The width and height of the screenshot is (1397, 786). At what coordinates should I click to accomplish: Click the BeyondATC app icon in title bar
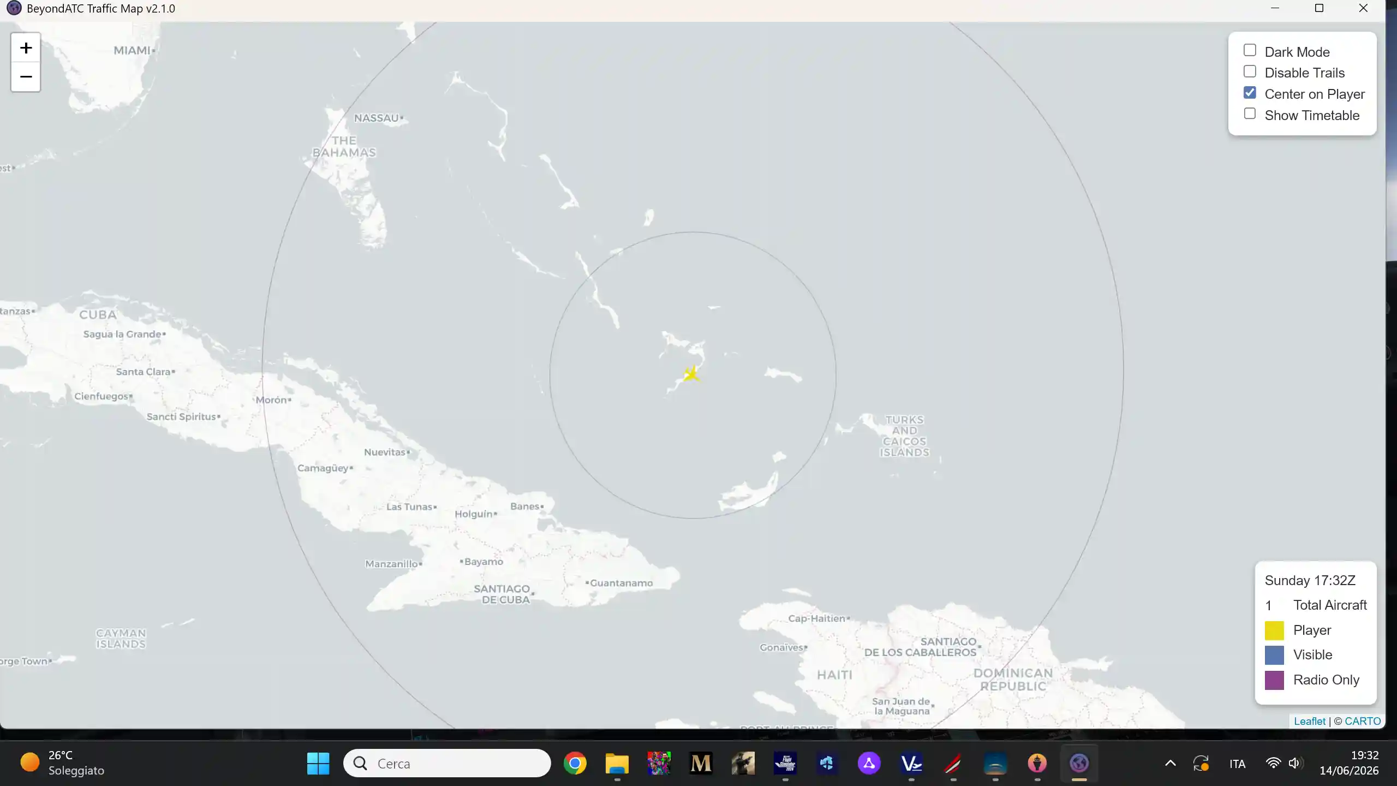(14, 8)
